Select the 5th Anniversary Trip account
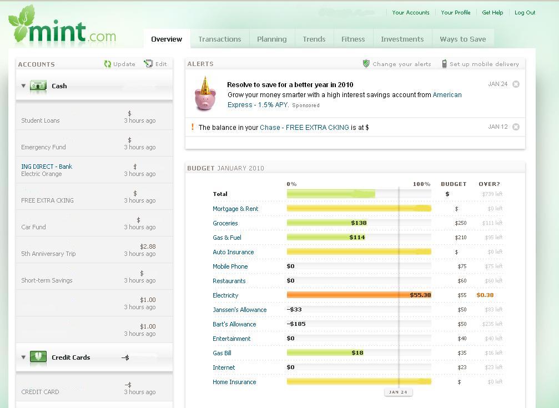The image size is (559, 408). pos(94,250)
